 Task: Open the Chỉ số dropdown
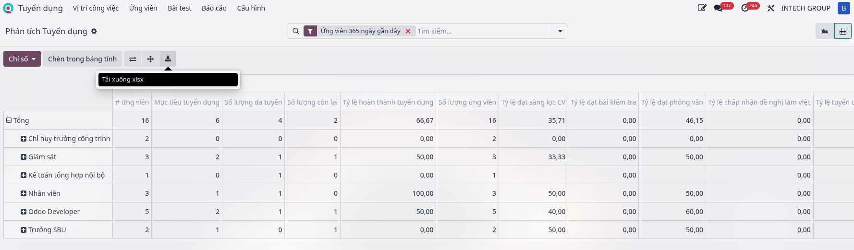click(x=22, y=59)
